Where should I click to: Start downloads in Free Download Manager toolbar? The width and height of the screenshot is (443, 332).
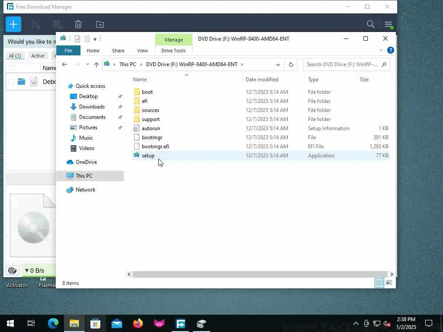36,25
